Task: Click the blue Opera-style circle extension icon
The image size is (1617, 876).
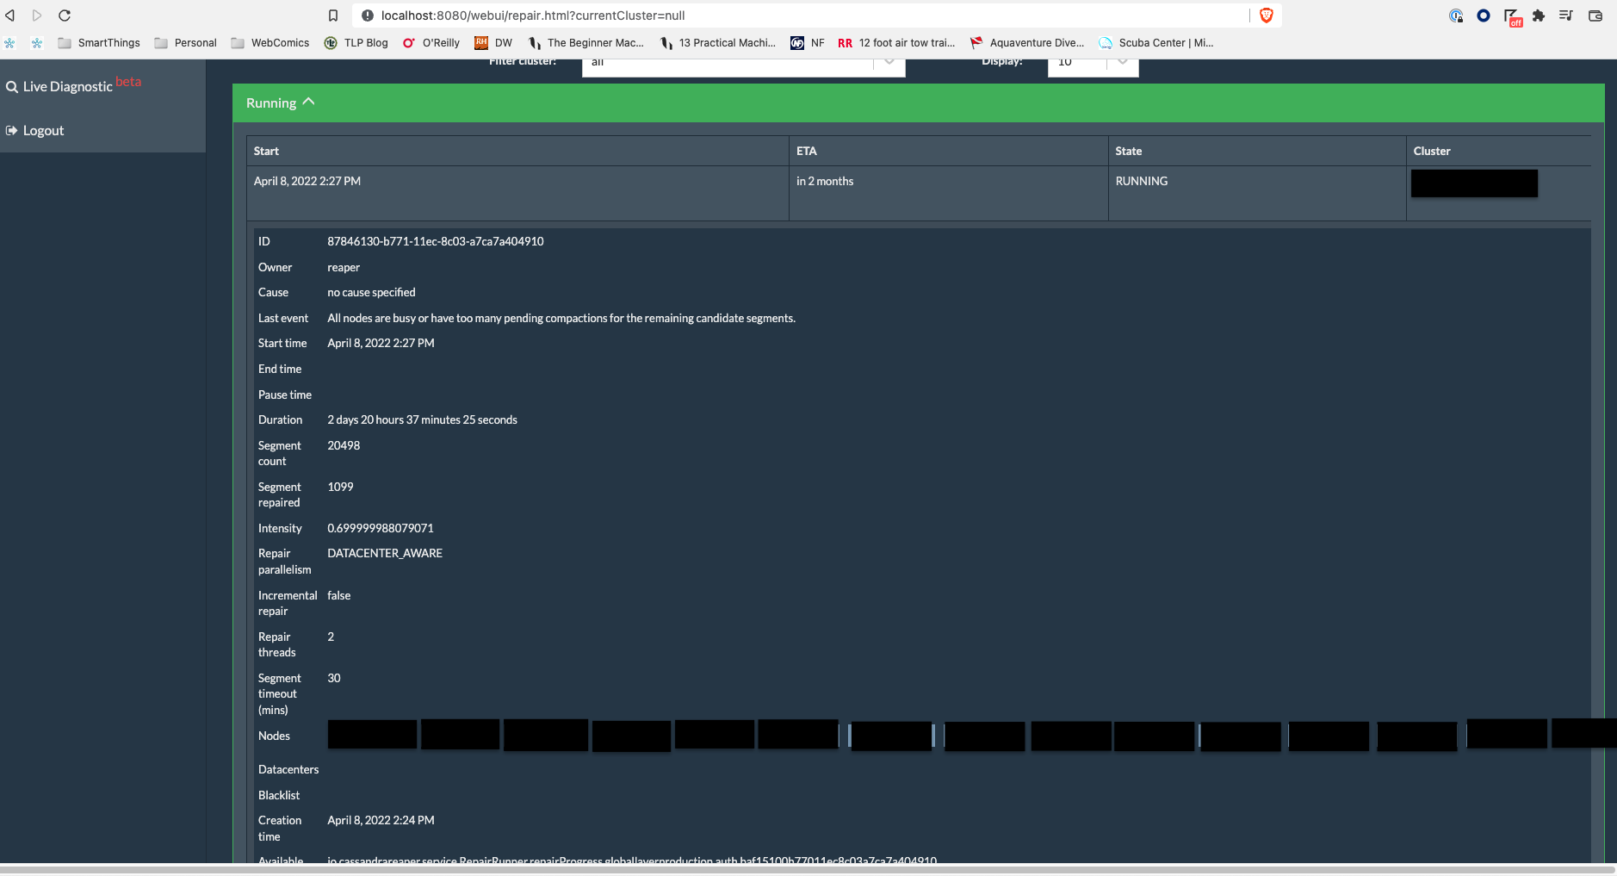Action: pyautogui.click(x=1483, y=15)
